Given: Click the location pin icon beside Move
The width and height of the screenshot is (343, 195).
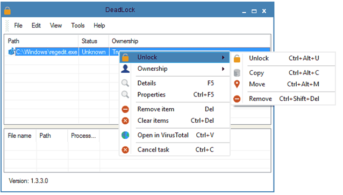Looking at the screenshot, I should coord(237,84).
